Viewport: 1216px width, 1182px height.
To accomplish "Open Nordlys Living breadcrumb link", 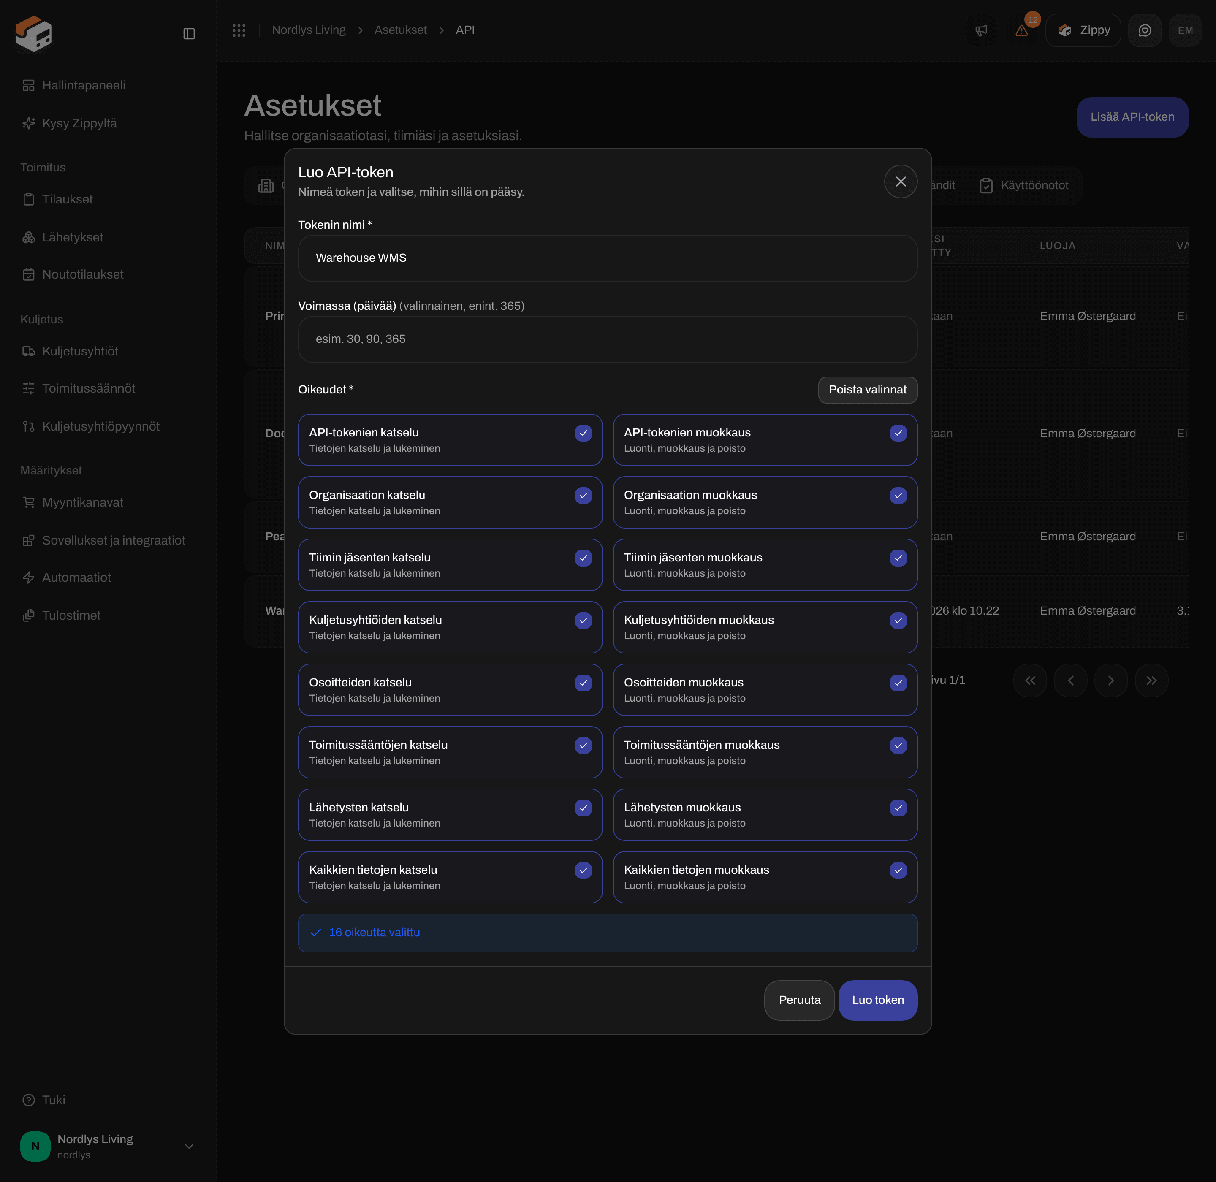I will (309, 30).
